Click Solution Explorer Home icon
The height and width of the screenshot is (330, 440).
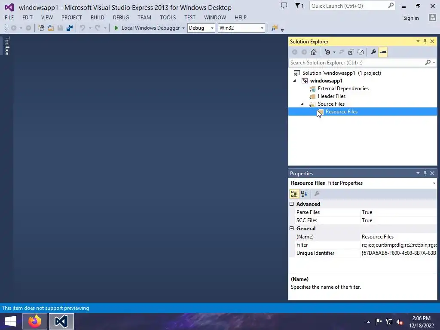(x=314, y=52)
